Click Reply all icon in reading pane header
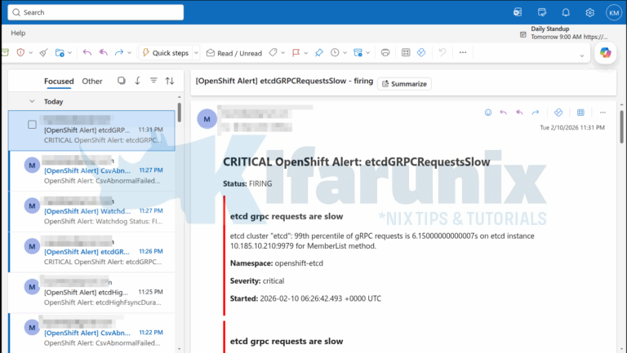Viewport: 627px width, 353px height. [519, 113]
